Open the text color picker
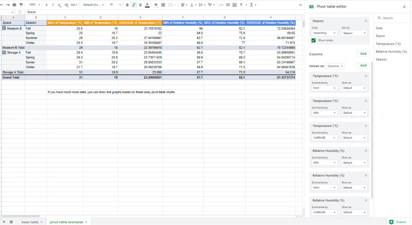 click(x=147, y=5)
